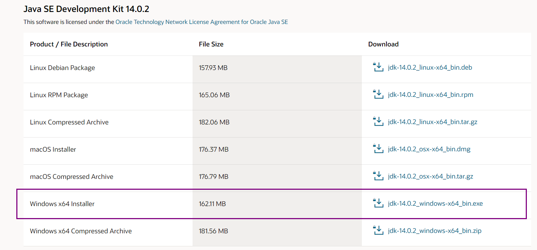Click download icon for Linux Debian Package
The image size is (537, 250).
[378, 67]
